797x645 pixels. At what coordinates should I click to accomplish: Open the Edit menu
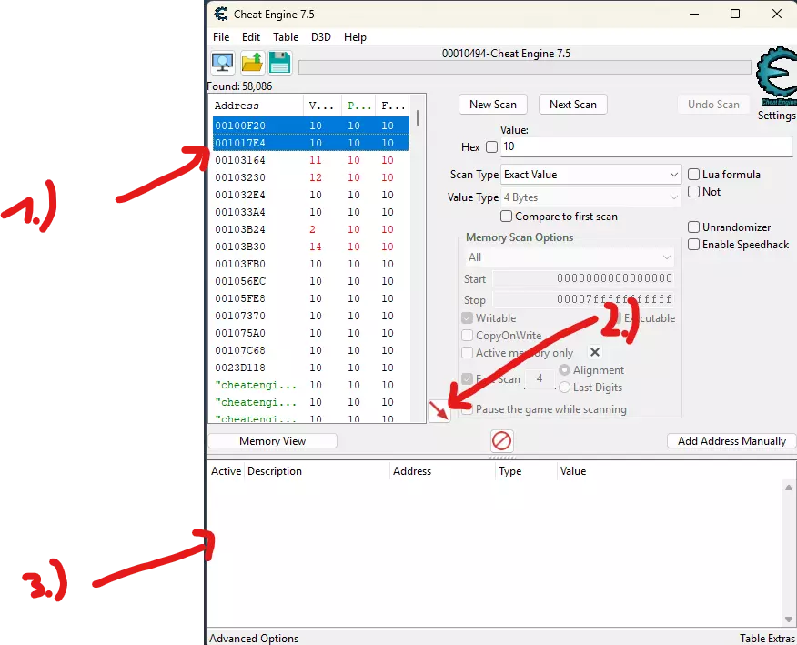click(x=251, y=37)
